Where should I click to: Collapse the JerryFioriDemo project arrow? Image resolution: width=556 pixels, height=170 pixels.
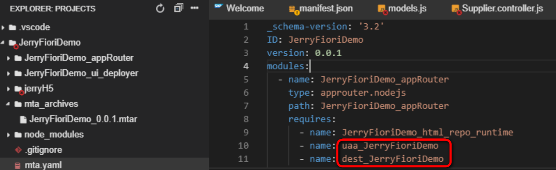(x=3, y=43)
